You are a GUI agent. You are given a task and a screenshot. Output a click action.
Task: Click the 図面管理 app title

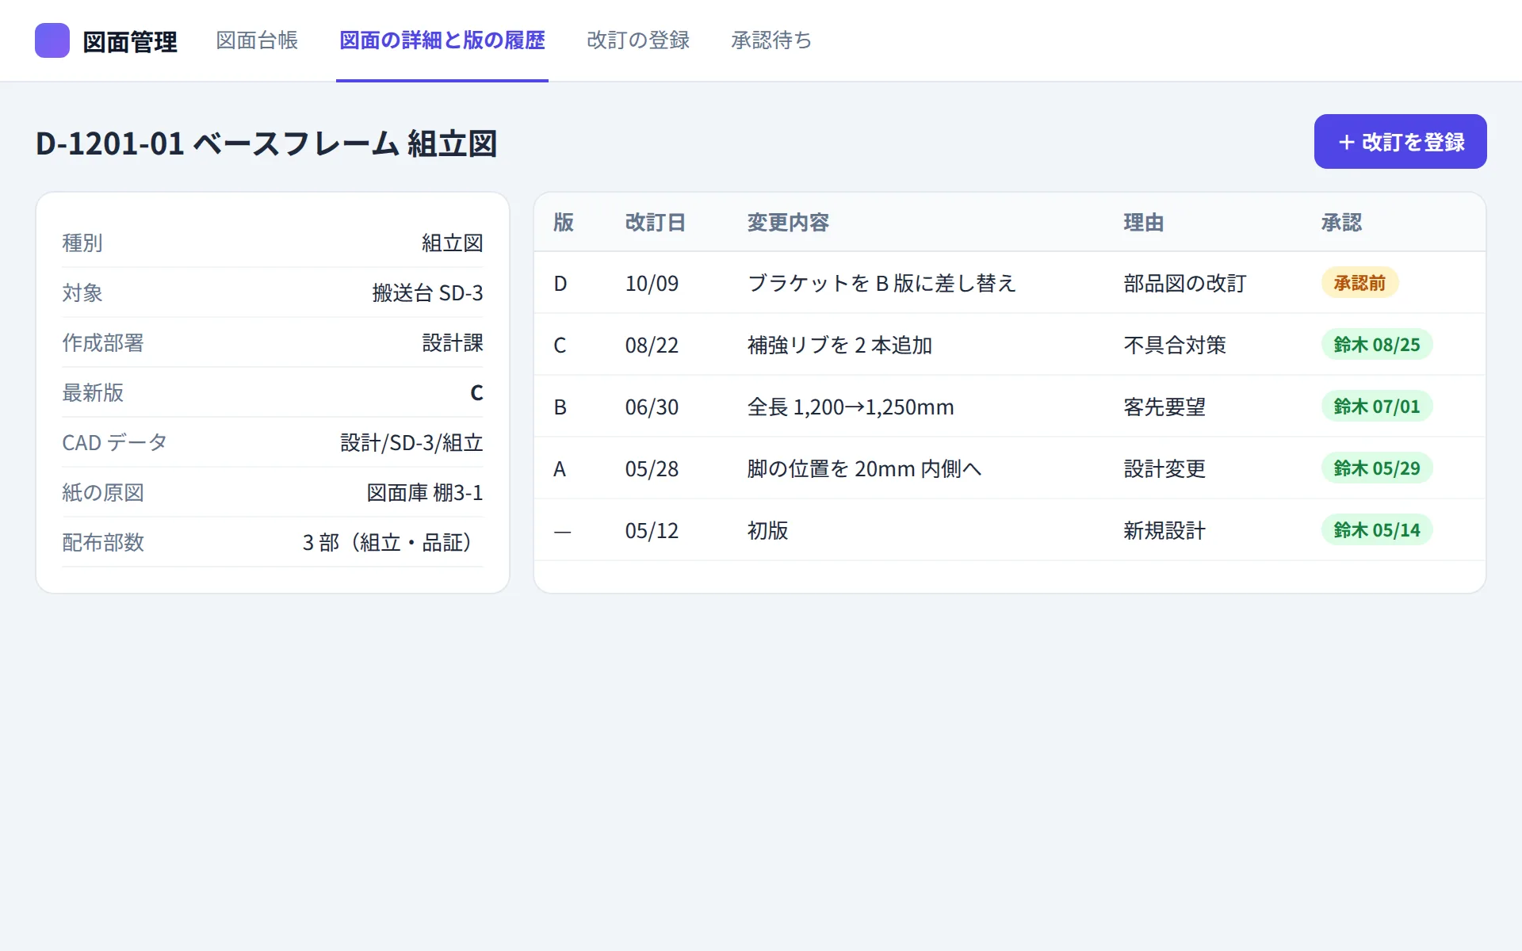130,41
